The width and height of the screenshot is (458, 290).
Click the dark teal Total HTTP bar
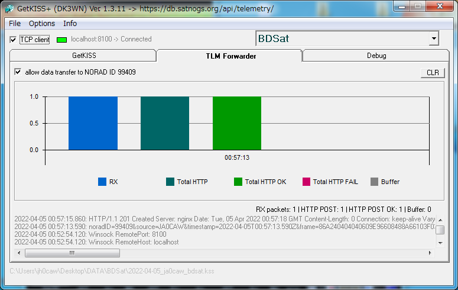click(x=165, y=123)
